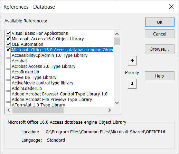Enable ActiveMovie control type library checkbox
The height and width of the screenshot is (154, 179).
[8, 83]
